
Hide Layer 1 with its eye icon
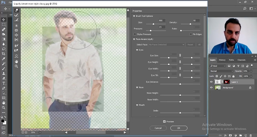211,82
